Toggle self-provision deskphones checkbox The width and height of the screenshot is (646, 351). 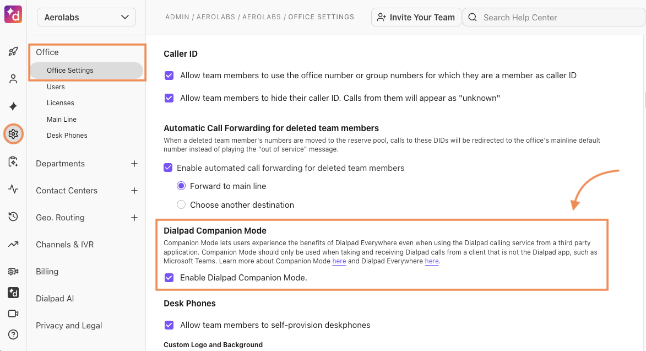169,325
